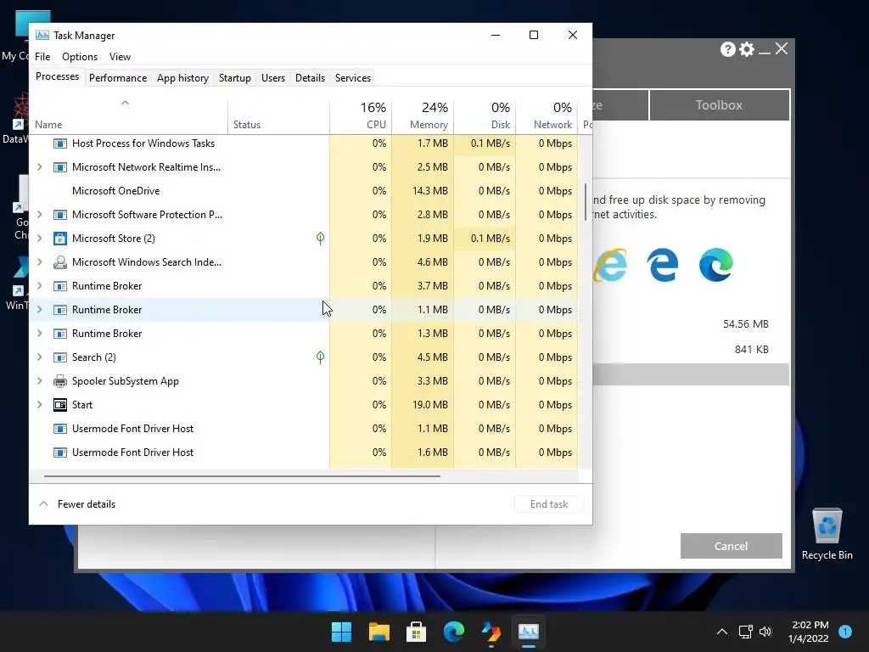Sort by the CPU column header
Screen dimensions: 869x652
361,115
